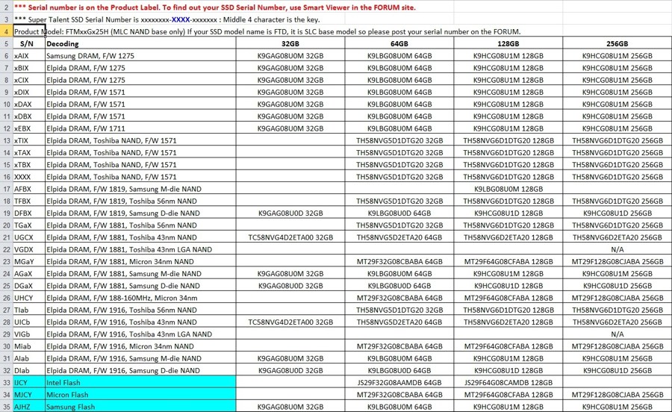672x412 pixels.
Task: Select MT29F128G08CJABA 256GB in MGaY row
Action: [617, 261]
